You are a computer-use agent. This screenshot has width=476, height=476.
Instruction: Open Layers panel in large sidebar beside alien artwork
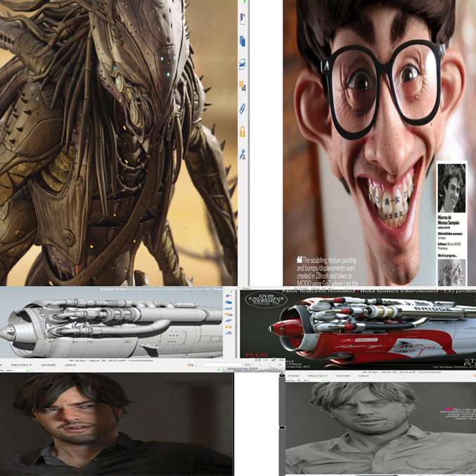[243, 64]
